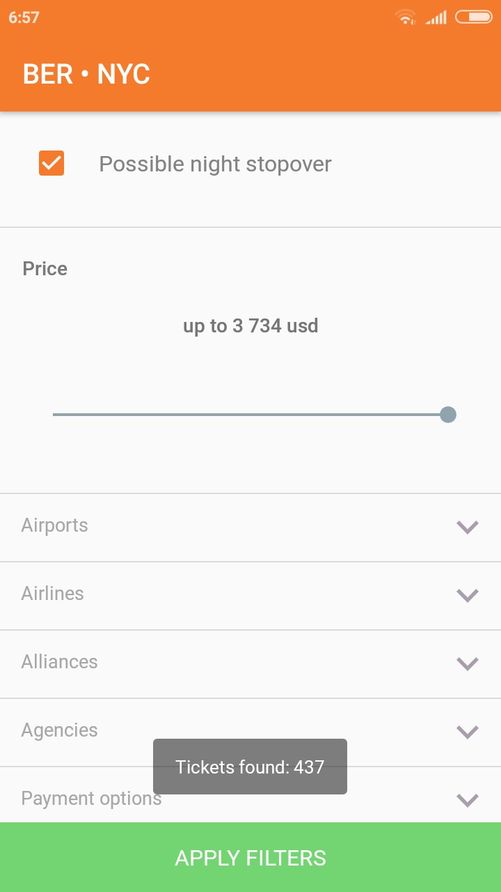Expand Agencies using its chevron arrow

[467, 732]
